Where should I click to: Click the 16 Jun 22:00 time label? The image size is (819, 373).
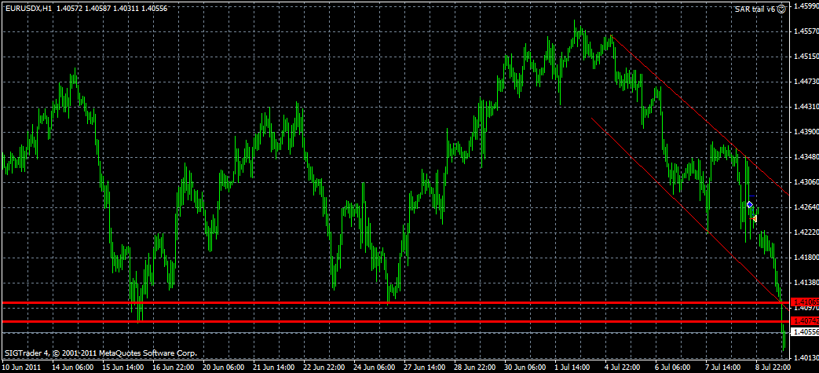(x=173, y=368)
